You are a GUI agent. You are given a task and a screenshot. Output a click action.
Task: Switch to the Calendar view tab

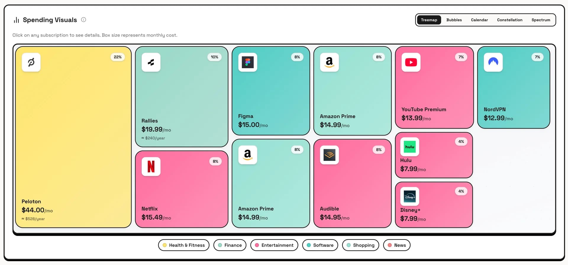pos(479,20)
